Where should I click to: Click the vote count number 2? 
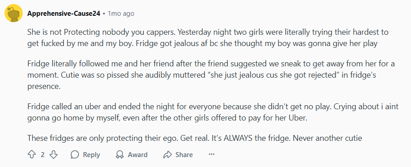point(43,155)
